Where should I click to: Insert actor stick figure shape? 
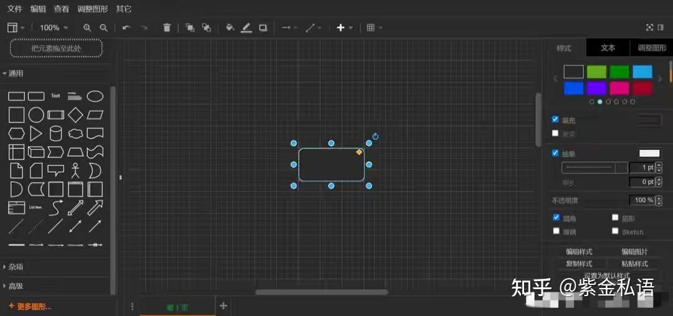click(76, 170)
